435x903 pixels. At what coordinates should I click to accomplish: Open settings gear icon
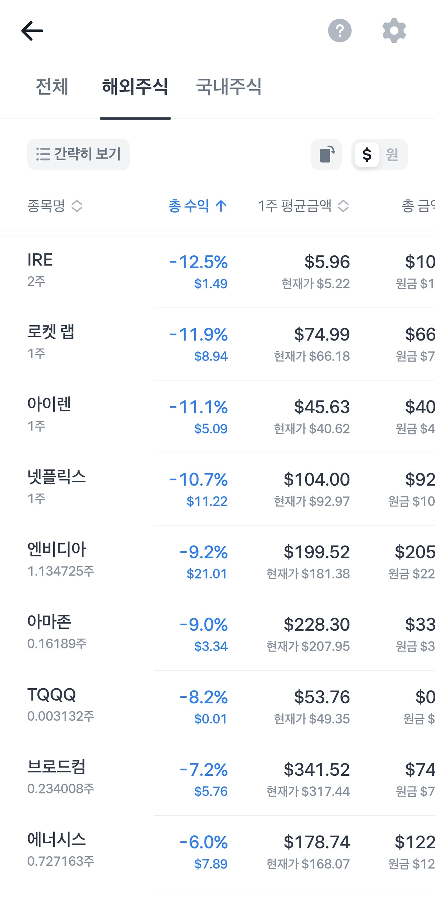click(394, 31)
